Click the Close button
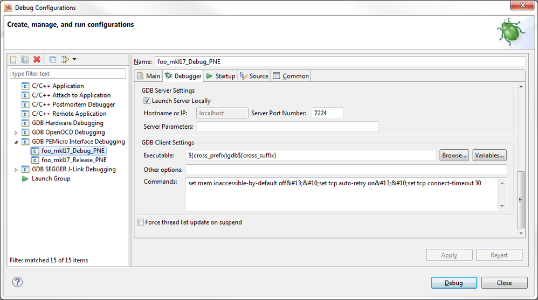The width and height of the screenshot is (538, 300). pyautogui.click(x=505, y=283)
